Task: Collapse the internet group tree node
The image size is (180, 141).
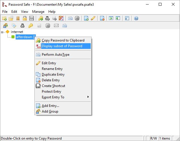Action: click(2, 32)
